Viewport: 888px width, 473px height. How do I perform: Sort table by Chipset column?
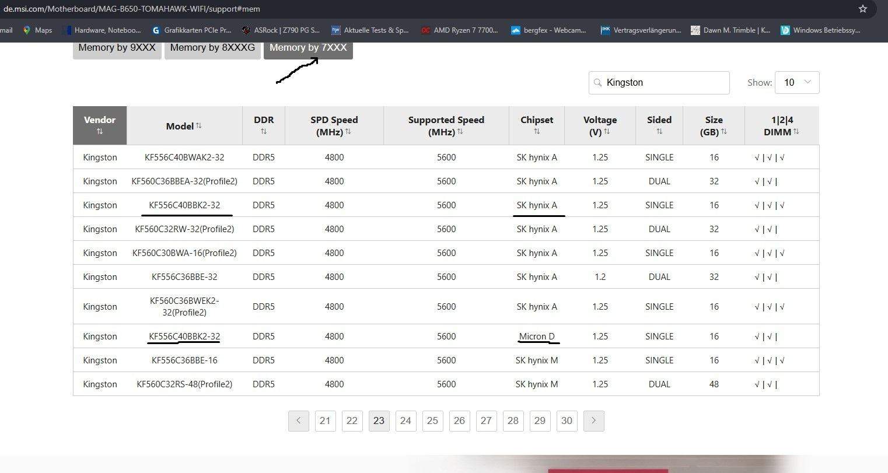point(537,125)
